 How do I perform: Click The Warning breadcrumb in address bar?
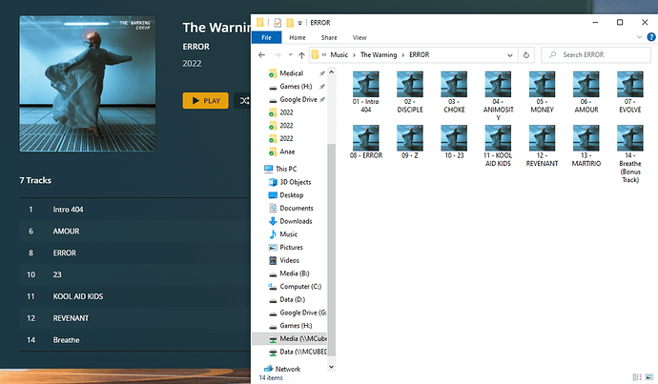pyautogui.click(x=379, y=54)
